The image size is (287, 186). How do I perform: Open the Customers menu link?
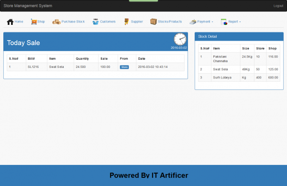(108, 22)
